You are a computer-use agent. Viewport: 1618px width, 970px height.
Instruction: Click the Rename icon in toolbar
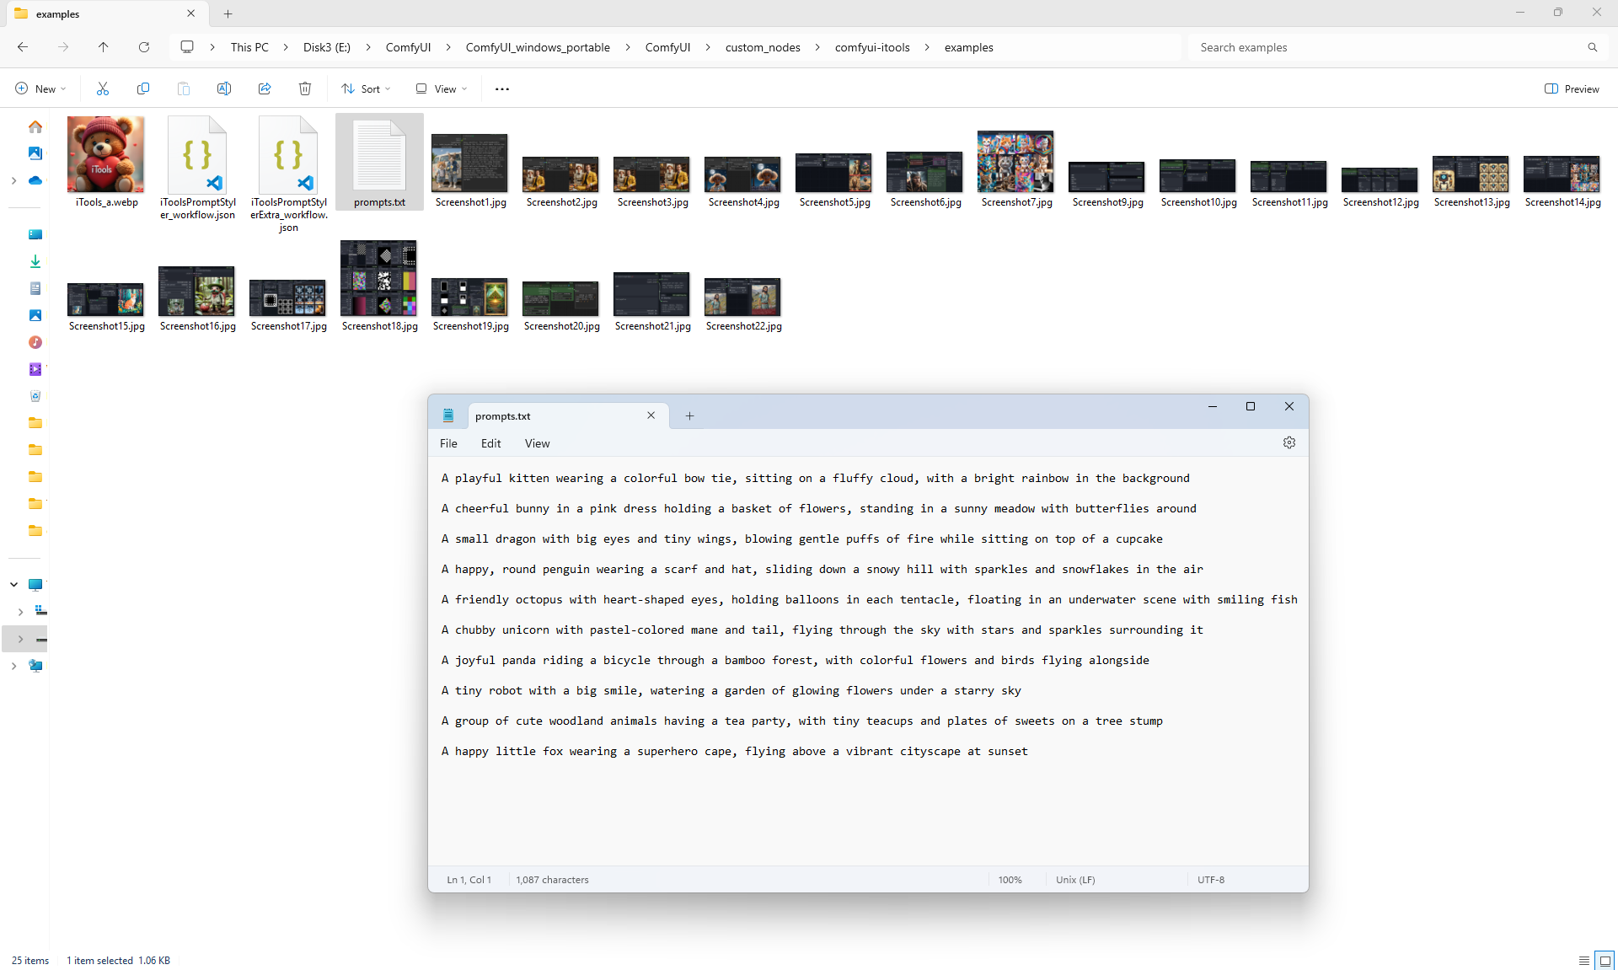[224, 88]
